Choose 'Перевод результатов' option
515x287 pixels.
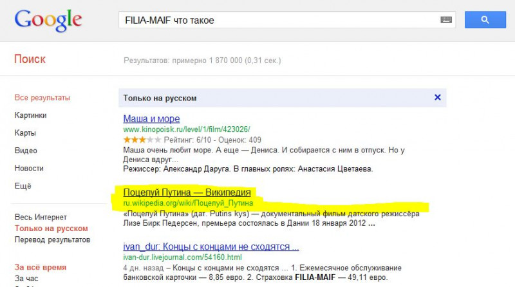(x=52, y=239)
